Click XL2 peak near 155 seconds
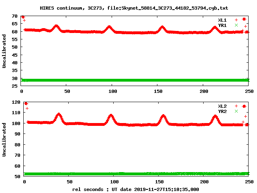257x193 pixels. click(163, 116)
